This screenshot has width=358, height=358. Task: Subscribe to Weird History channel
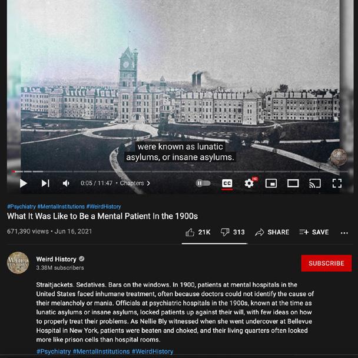326,263
